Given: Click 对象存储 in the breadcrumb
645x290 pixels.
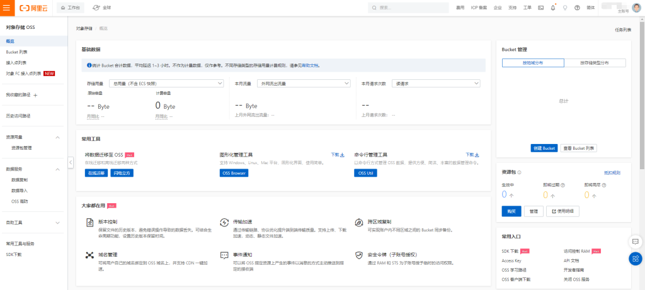Looking at the screenshot, I should point(84,28).
